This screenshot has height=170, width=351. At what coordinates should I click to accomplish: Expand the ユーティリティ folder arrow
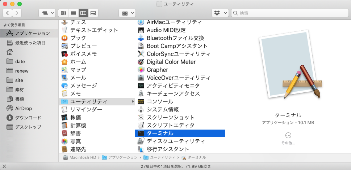click(133, 101)
